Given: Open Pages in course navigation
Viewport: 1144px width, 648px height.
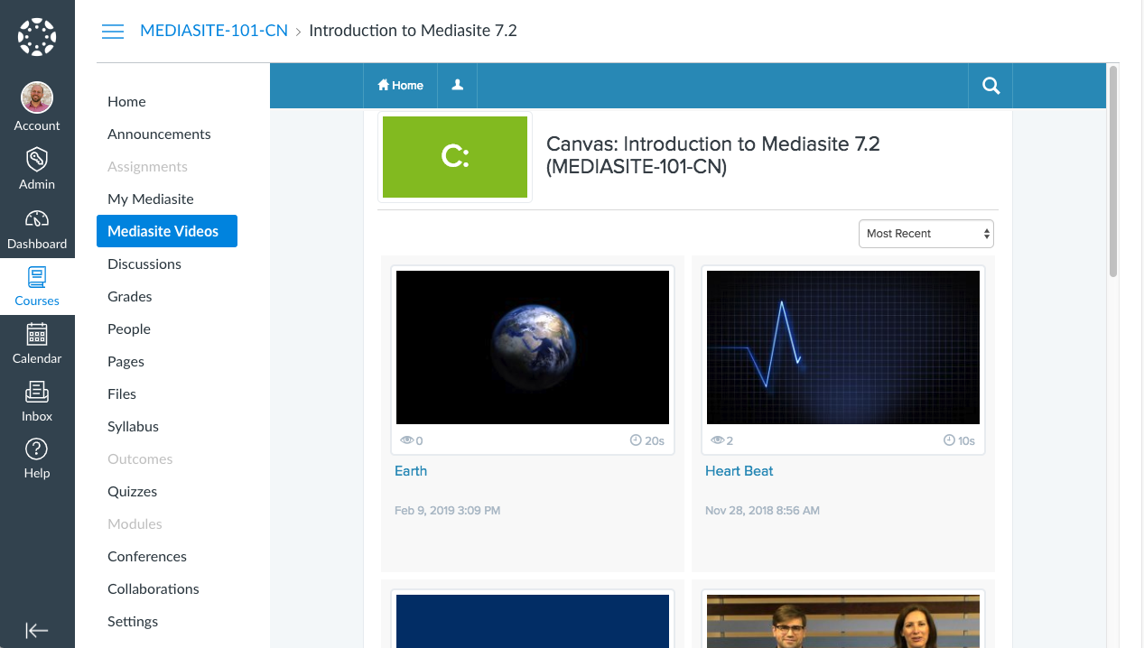Looking at the screenshot, I should (126, 362).
